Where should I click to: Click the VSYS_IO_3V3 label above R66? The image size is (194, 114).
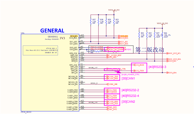162,23
